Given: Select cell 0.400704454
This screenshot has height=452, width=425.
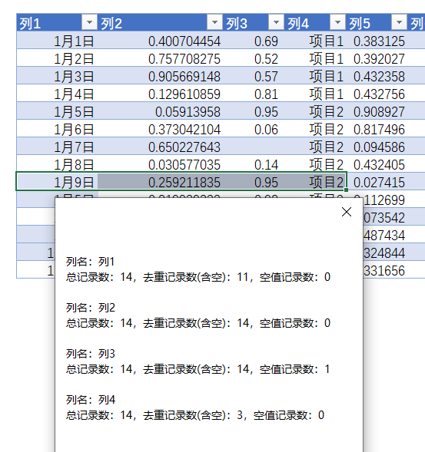Looking at the screenshot, I should (x=161, y=41).
